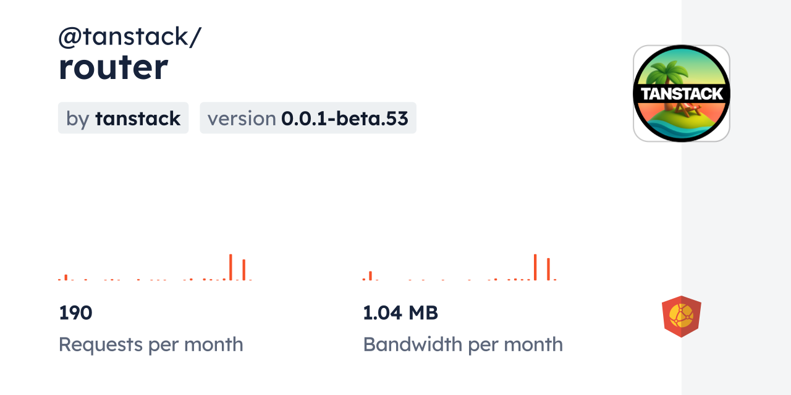Click the version 0.0.1-beta.53 badge
The image size is (791, 395).
[x=308, y=118]
